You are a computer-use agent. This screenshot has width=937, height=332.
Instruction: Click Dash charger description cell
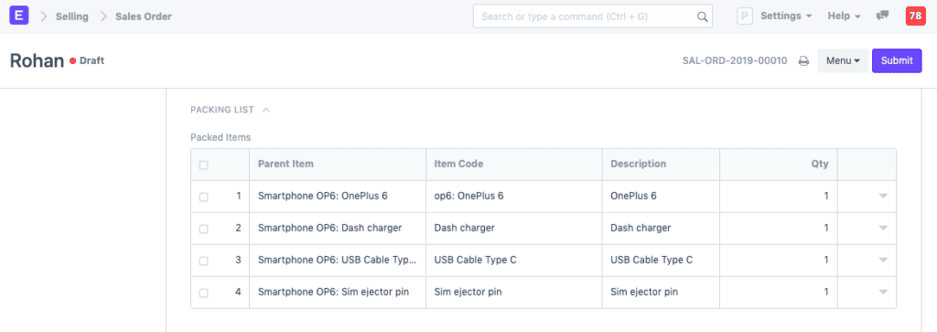(x=661, y=229)
